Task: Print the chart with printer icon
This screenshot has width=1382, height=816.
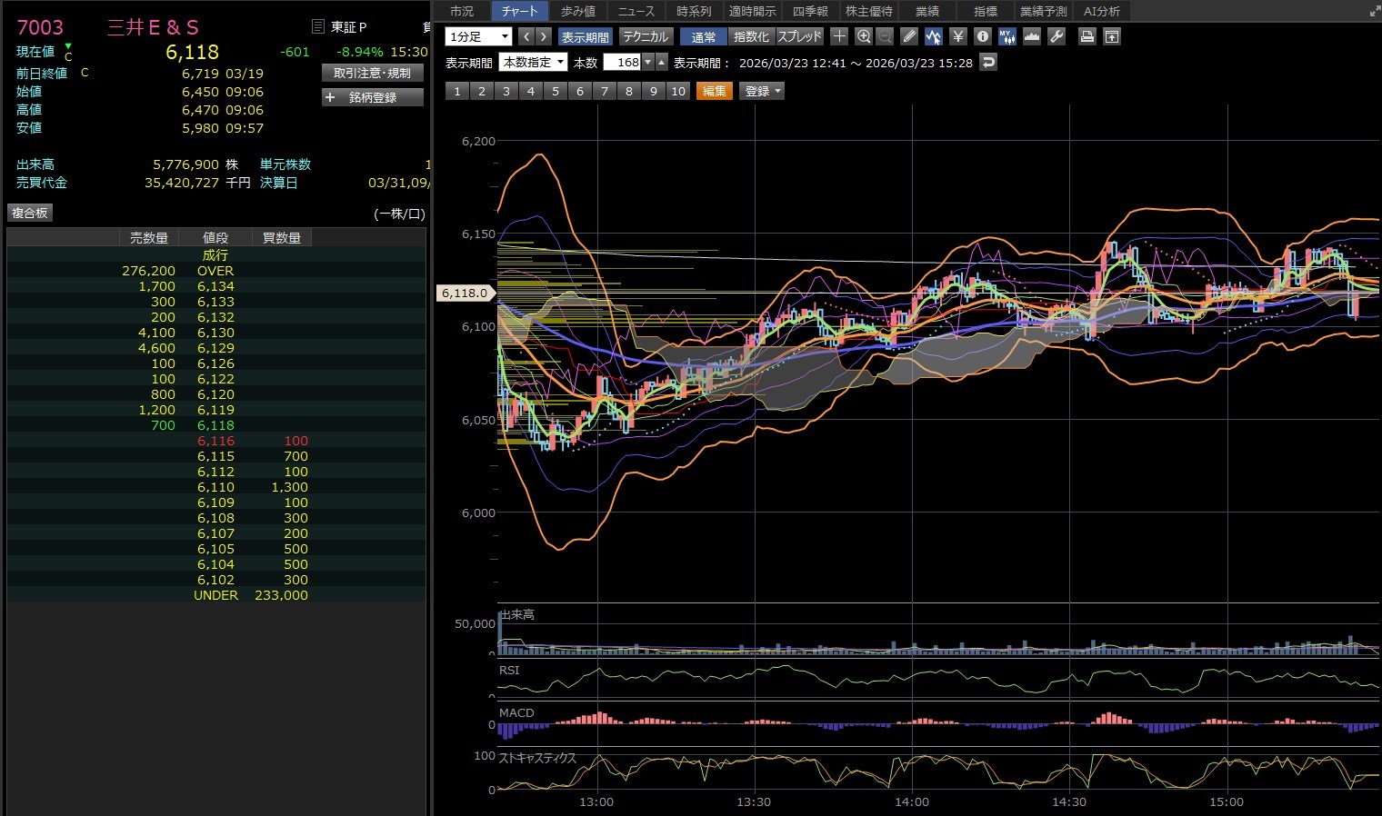Action: pyautogui.click(x=1087, y=36)
